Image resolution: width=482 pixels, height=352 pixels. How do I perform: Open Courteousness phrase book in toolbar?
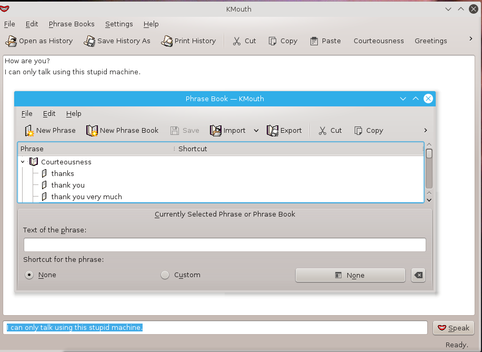coord(379,41)
